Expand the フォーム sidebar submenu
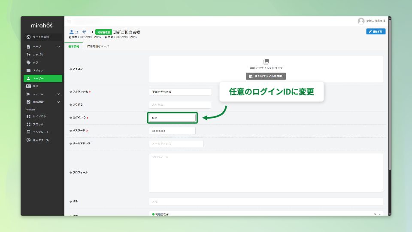The height and width of the screenshot is (232, 412). click(x=59, y=94)
